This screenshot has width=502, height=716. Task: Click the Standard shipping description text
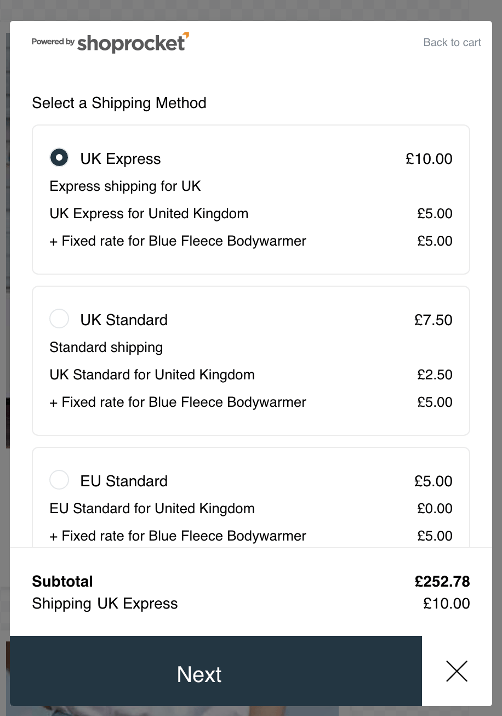point(106,348)
